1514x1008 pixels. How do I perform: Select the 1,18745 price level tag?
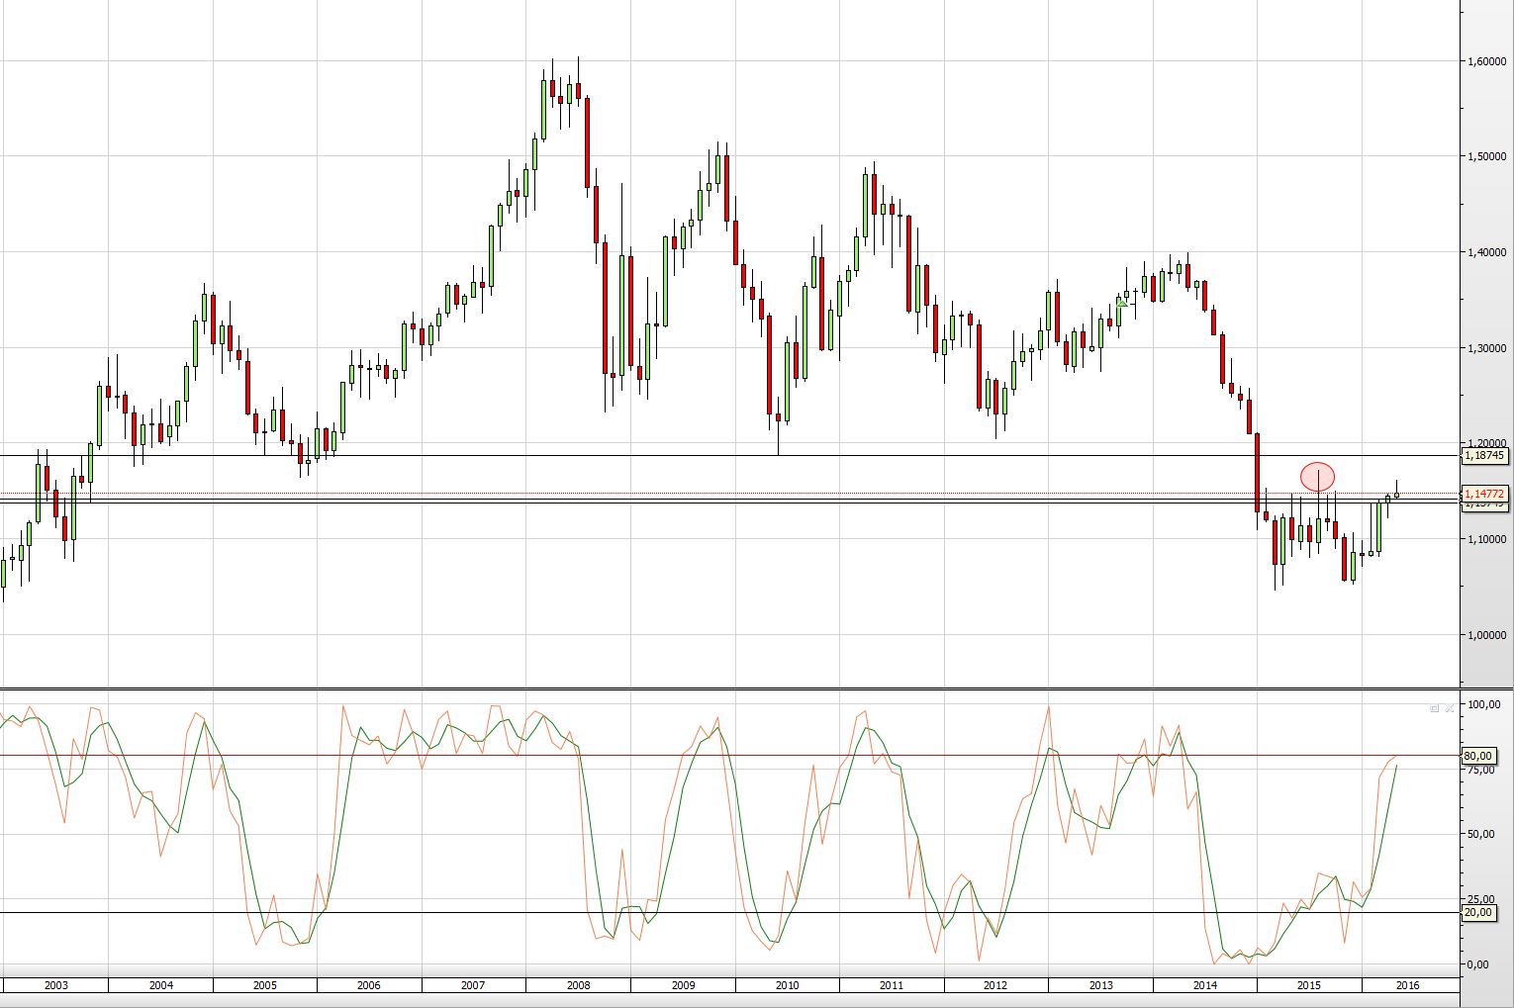coord(1484,455)
